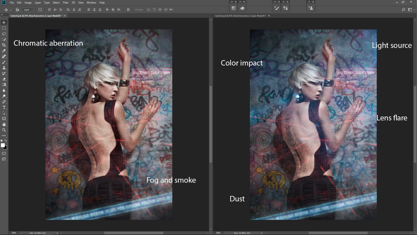Open the Filter menu
Viewport: 417px width, 235px height.
tap(66, 2)
